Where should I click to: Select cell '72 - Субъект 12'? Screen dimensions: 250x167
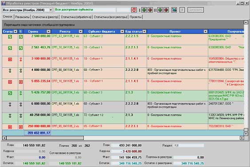tap(104, 118)
